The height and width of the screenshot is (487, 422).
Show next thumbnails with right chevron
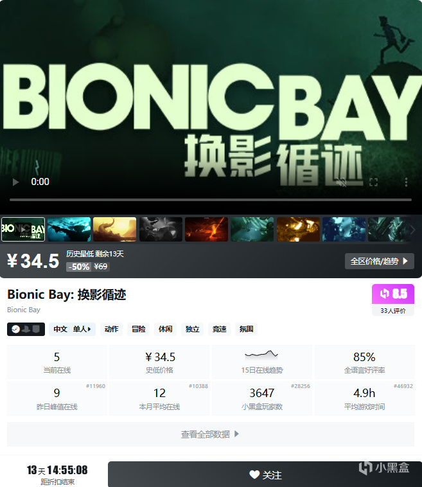412,230
